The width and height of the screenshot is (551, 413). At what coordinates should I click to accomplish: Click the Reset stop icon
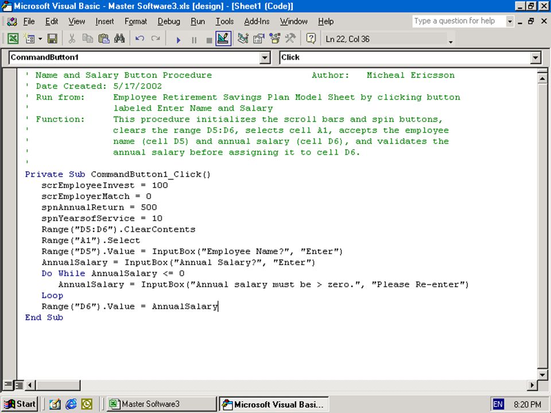(209, 40)
